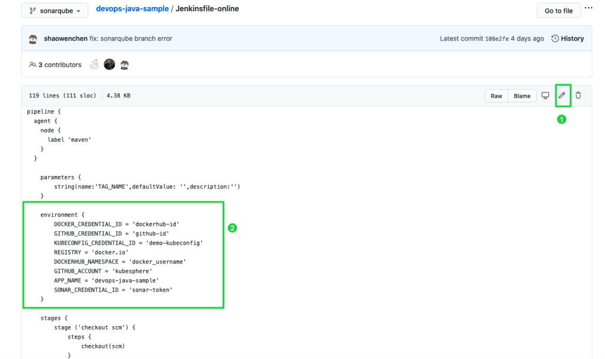
Task: Click the second contributor avatar
Action: click(109, 65)
